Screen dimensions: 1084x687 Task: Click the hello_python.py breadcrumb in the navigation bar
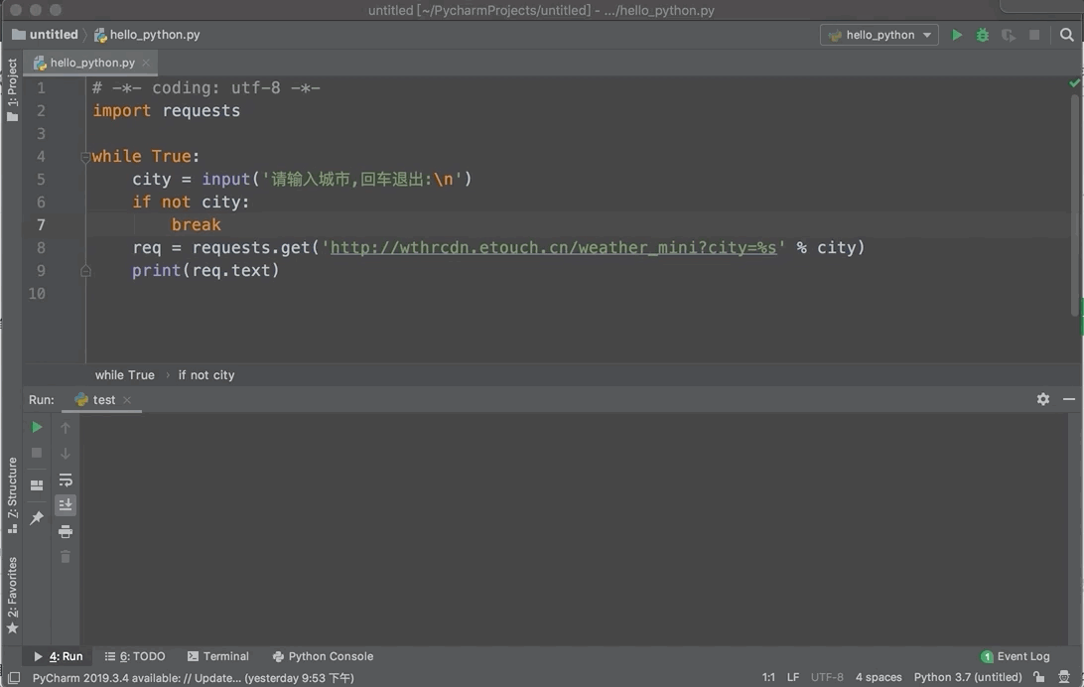[x=147, y=35]
